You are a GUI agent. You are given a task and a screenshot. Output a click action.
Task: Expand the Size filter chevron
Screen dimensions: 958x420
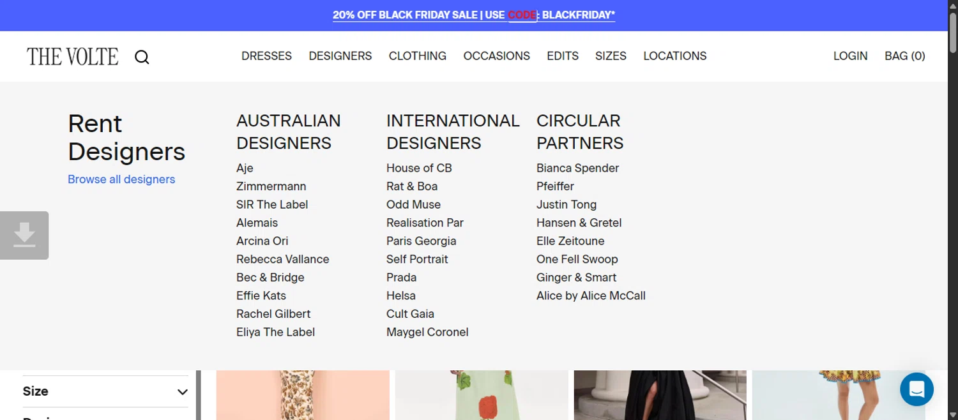point(182,392)
